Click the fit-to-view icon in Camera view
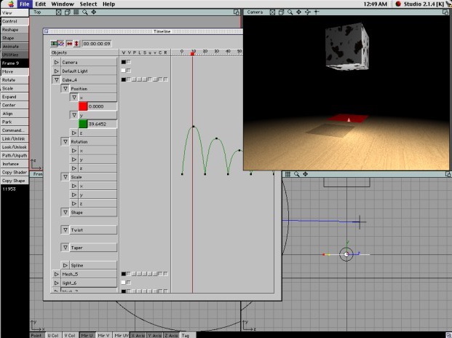This screenshot has height=338, width=452. coord(272,12)
